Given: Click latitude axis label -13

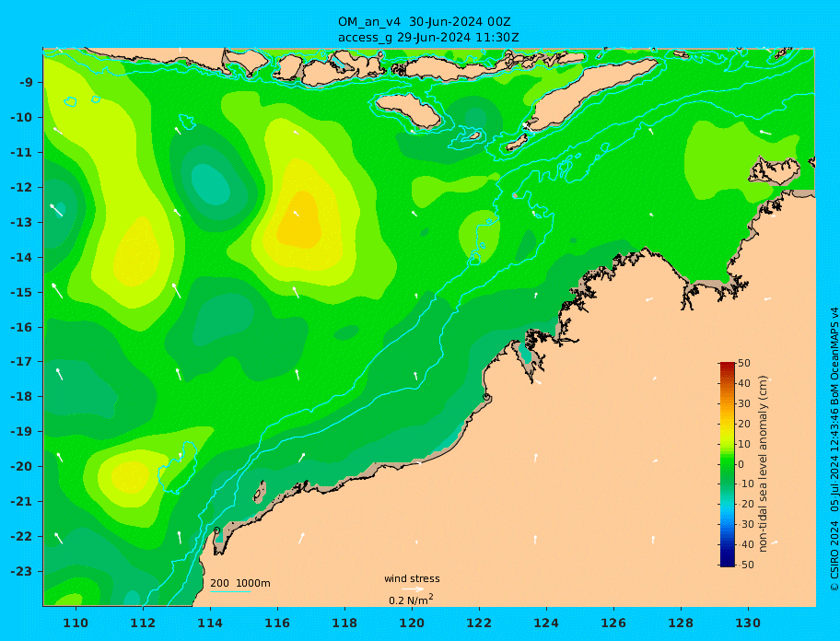Looking at the screenshot, I should click(22, 222).
